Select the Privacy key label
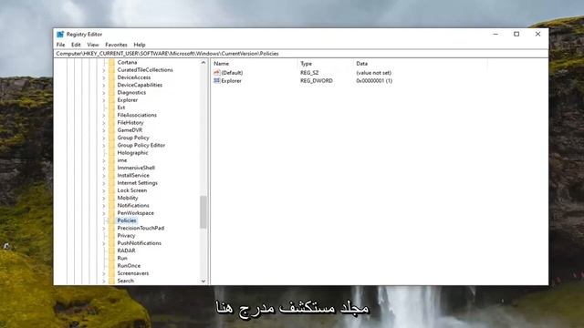 pyautogui.click(x=126, y=235)
